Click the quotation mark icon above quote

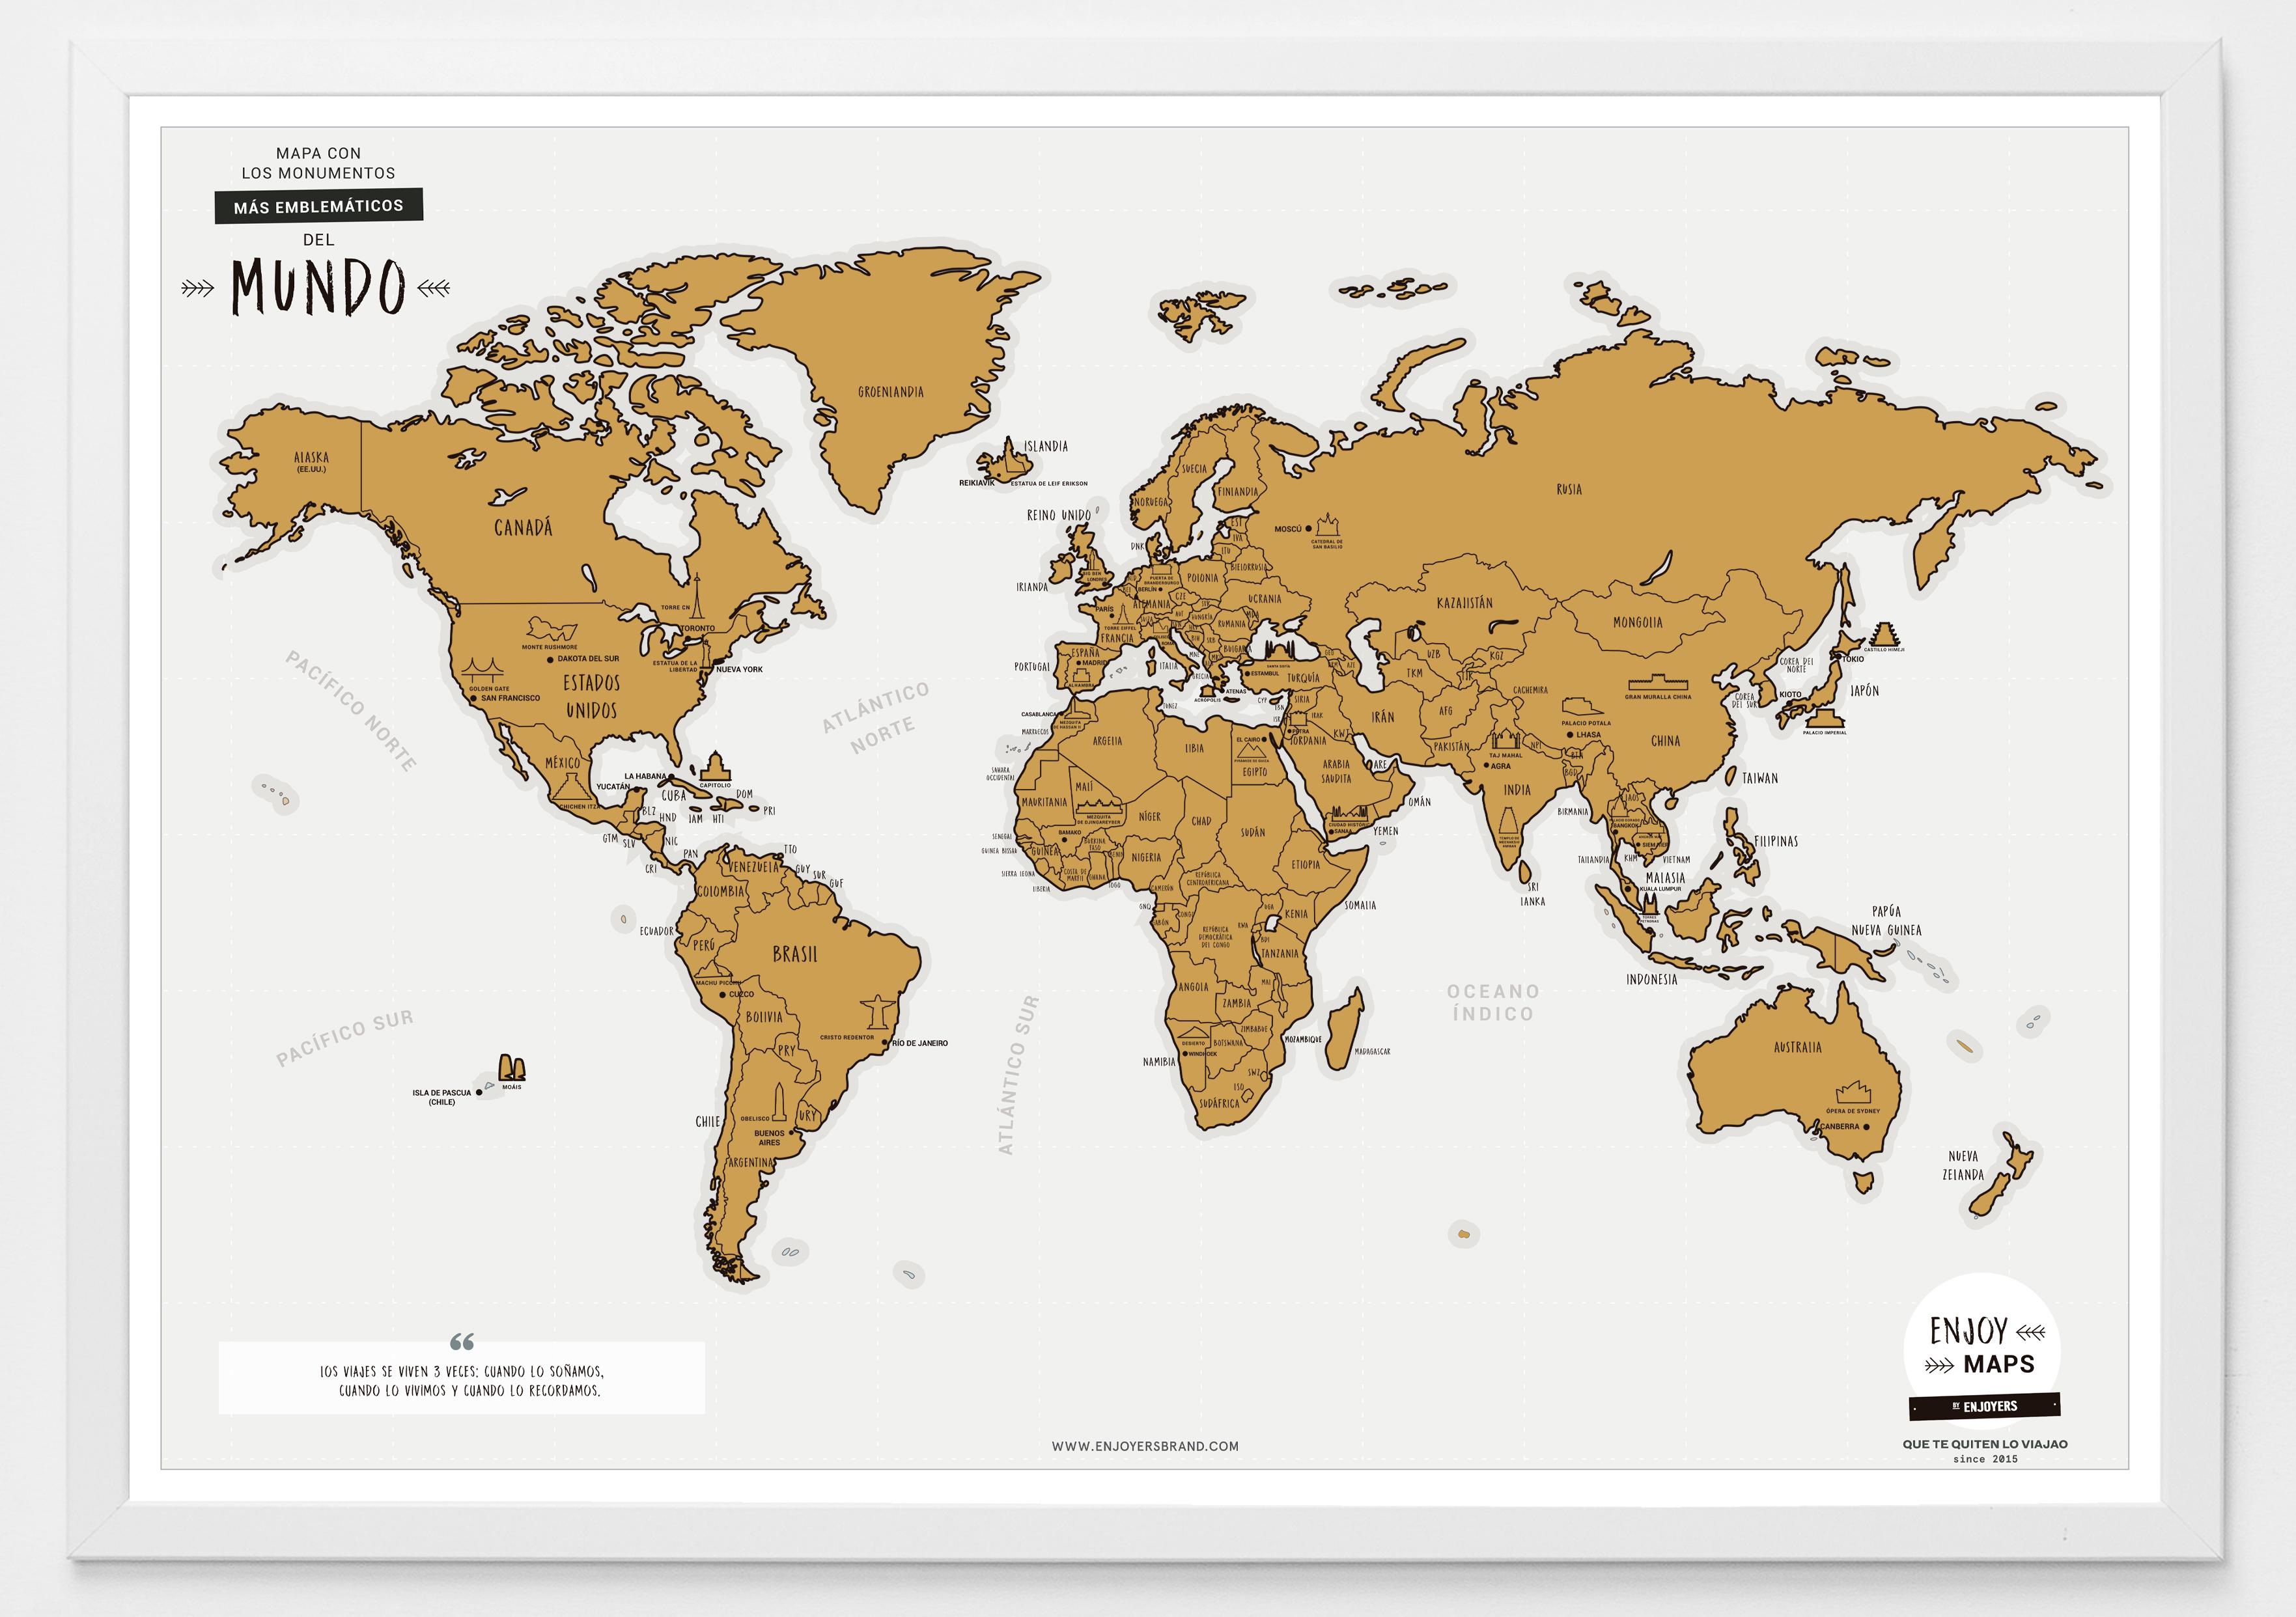[462, 1341]
